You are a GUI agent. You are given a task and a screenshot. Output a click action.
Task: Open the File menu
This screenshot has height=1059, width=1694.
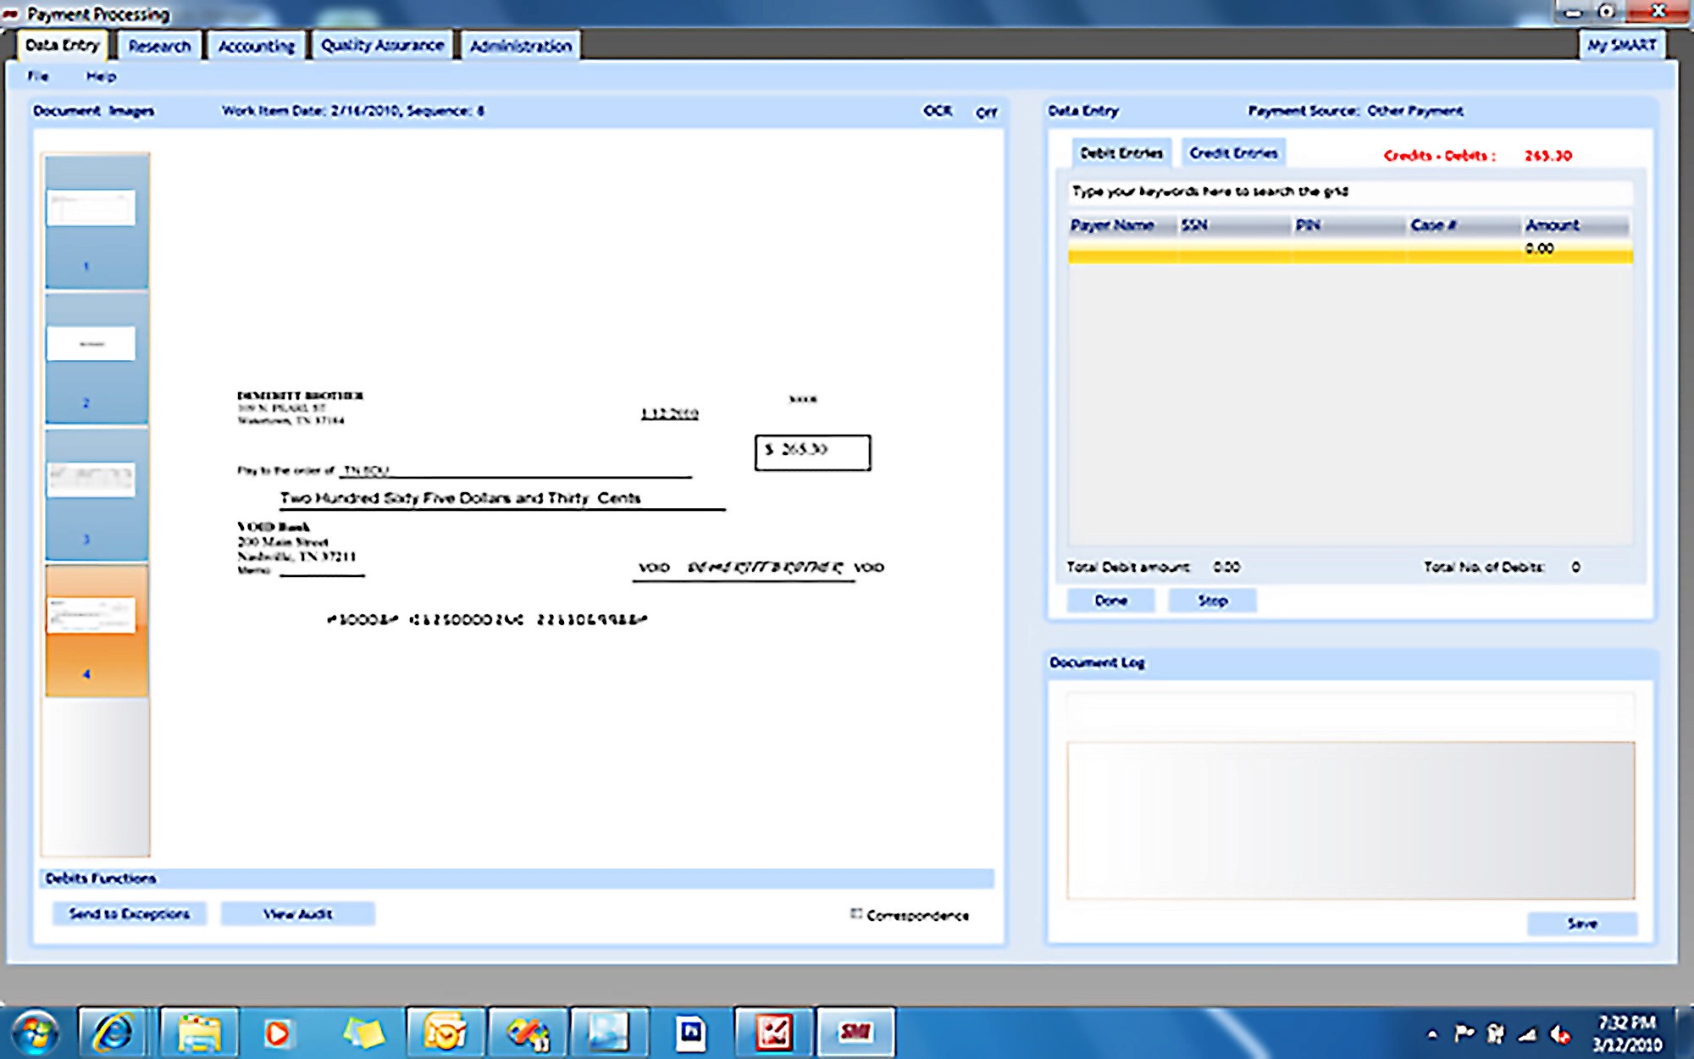[38, 76]
